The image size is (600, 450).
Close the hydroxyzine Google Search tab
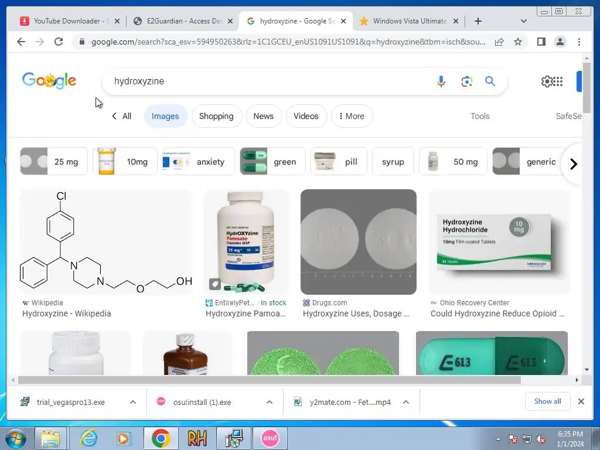[x=343, y=21]
